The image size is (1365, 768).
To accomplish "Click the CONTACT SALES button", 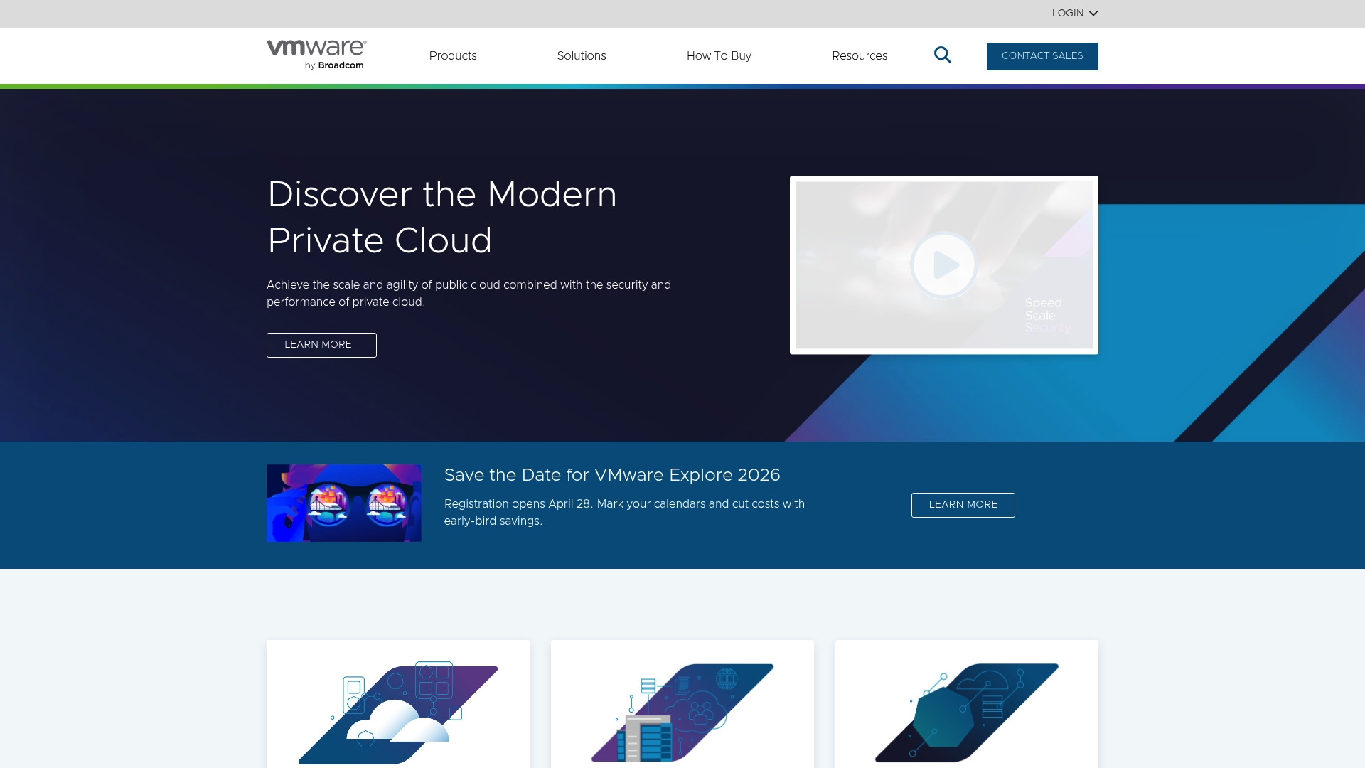I will [x=1042, y=56].
